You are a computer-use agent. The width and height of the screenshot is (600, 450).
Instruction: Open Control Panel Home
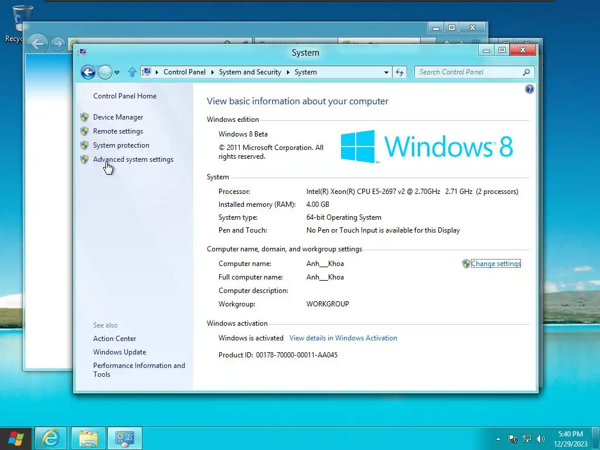[x=125, y=96]
